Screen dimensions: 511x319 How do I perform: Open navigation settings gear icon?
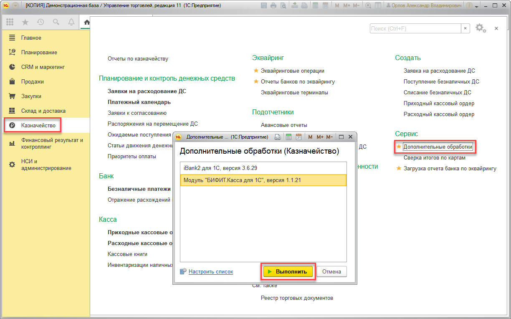click(x=481, y=28)
